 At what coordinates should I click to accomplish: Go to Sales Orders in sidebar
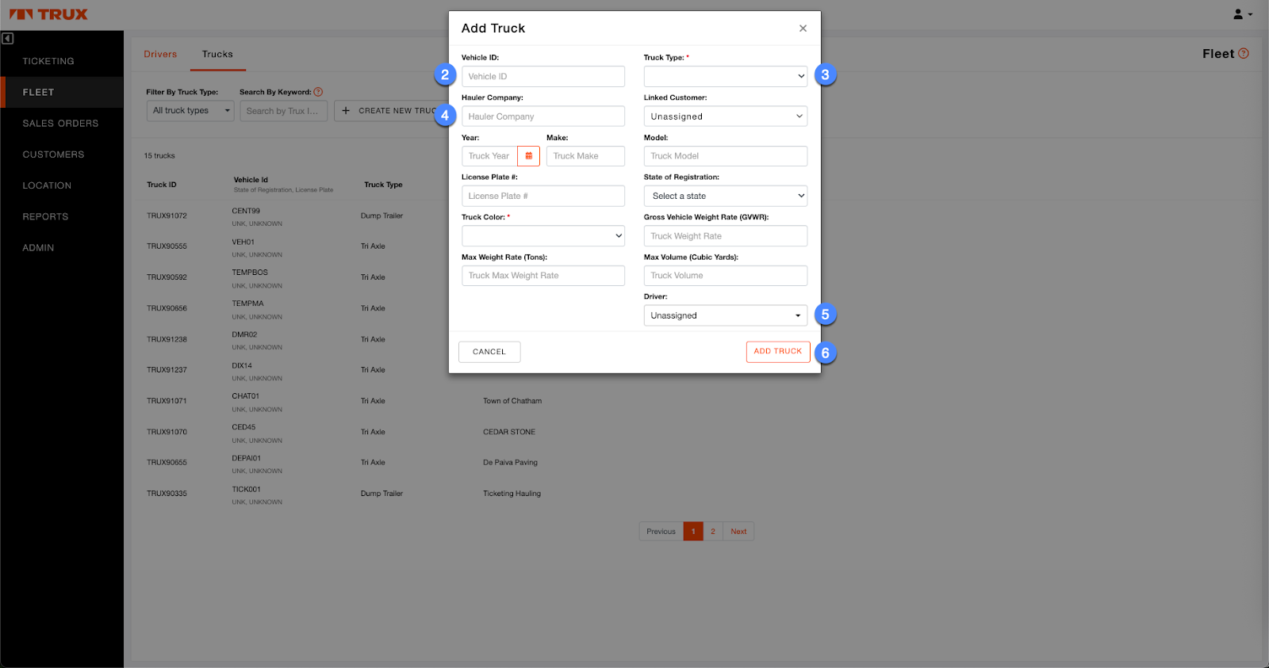60,124
